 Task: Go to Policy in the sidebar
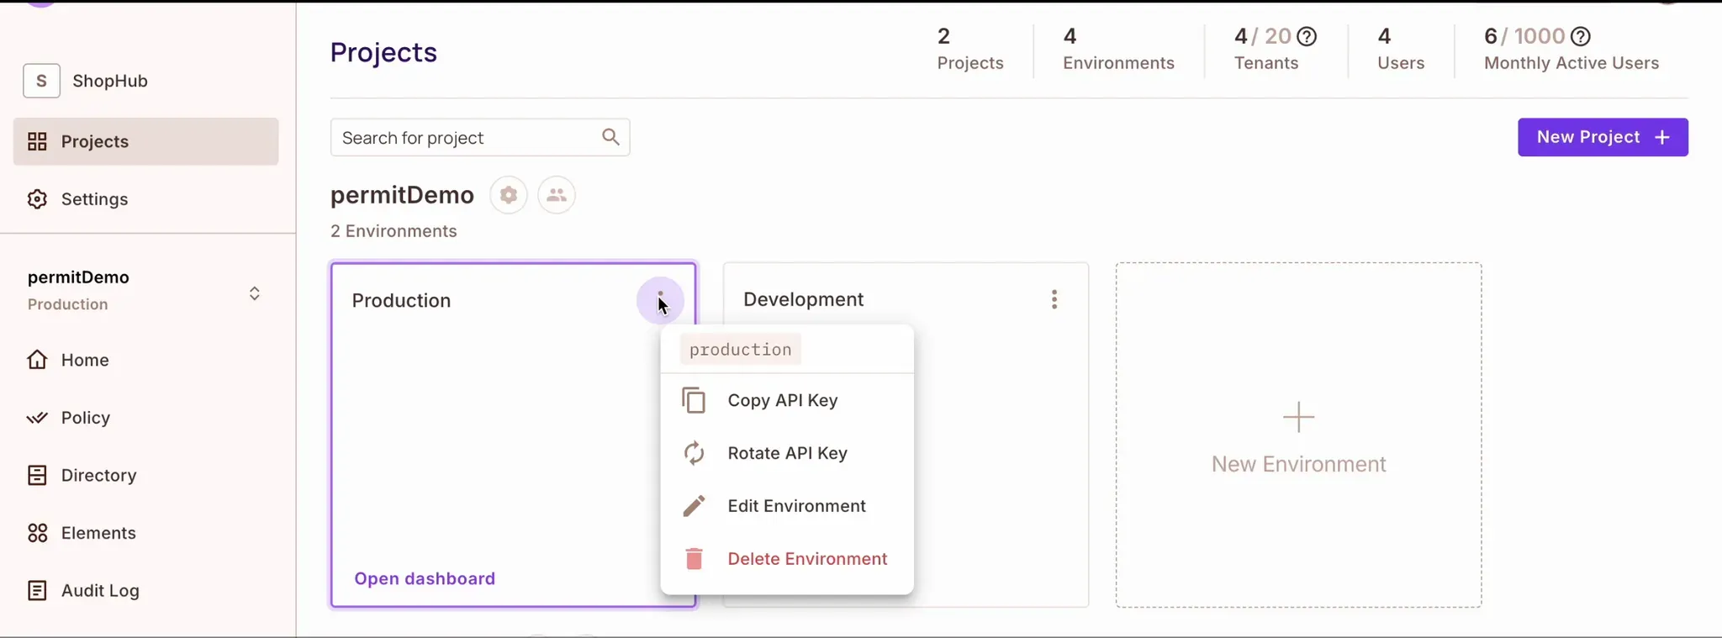click(85, 418)
